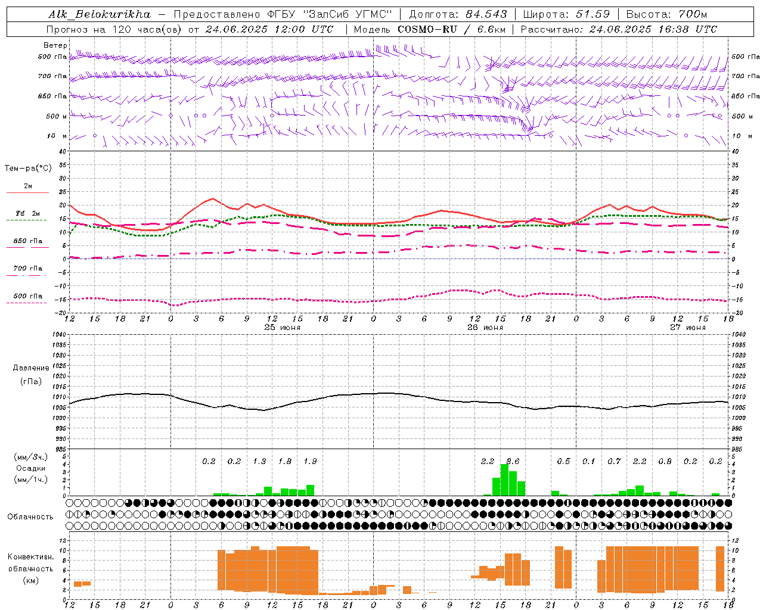Click the 0.5 precipitation total value
This screenshot has height=610, width=763.
pos(563,462)
